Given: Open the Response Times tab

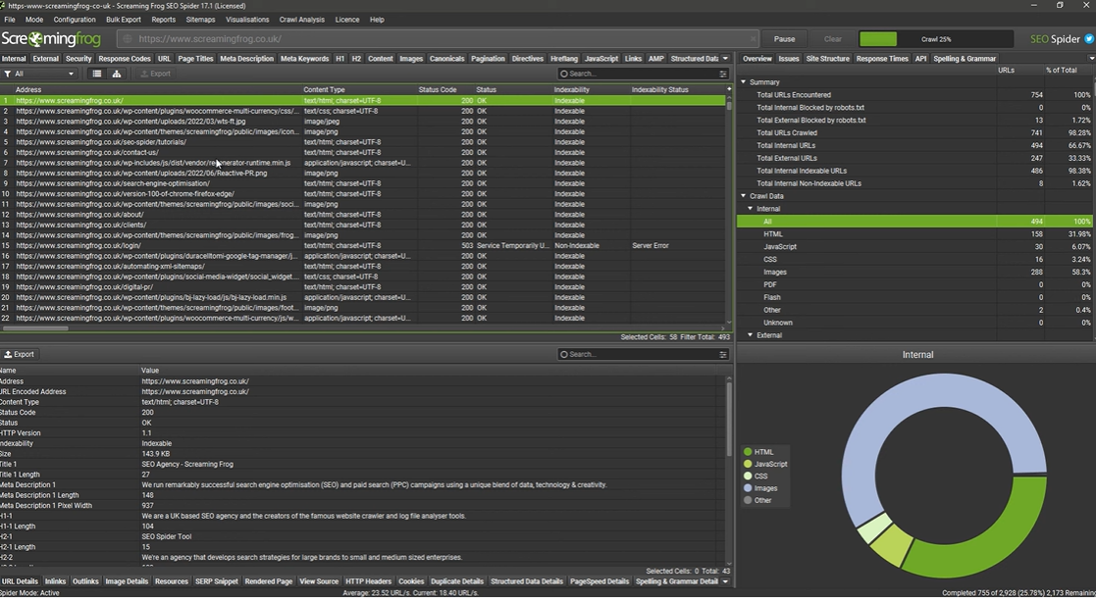Looking at the screenshot, I should tap(882, 59).
